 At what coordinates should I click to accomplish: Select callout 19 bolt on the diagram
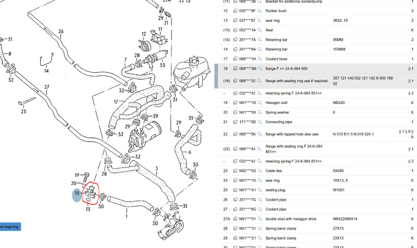pyautogui.click(x=77, y=175)
